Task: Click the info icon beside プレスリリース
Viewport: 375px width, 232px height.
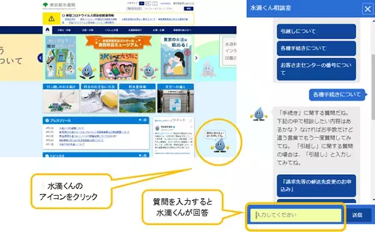Action: click(x=47, y=120)
